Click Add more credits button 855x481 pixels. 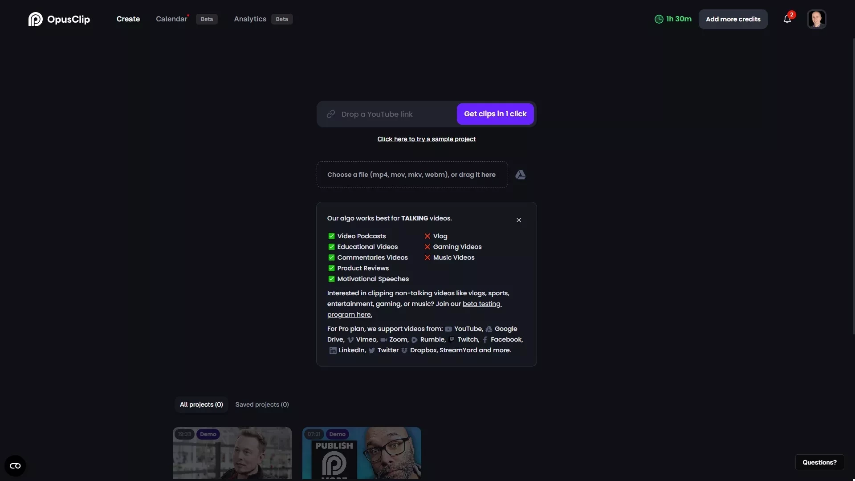point(733,19)
